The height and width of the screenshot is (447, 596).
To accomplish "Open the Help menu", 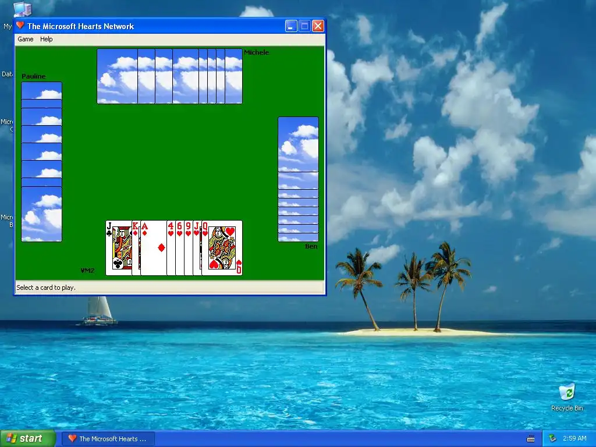I will [47, 39].
